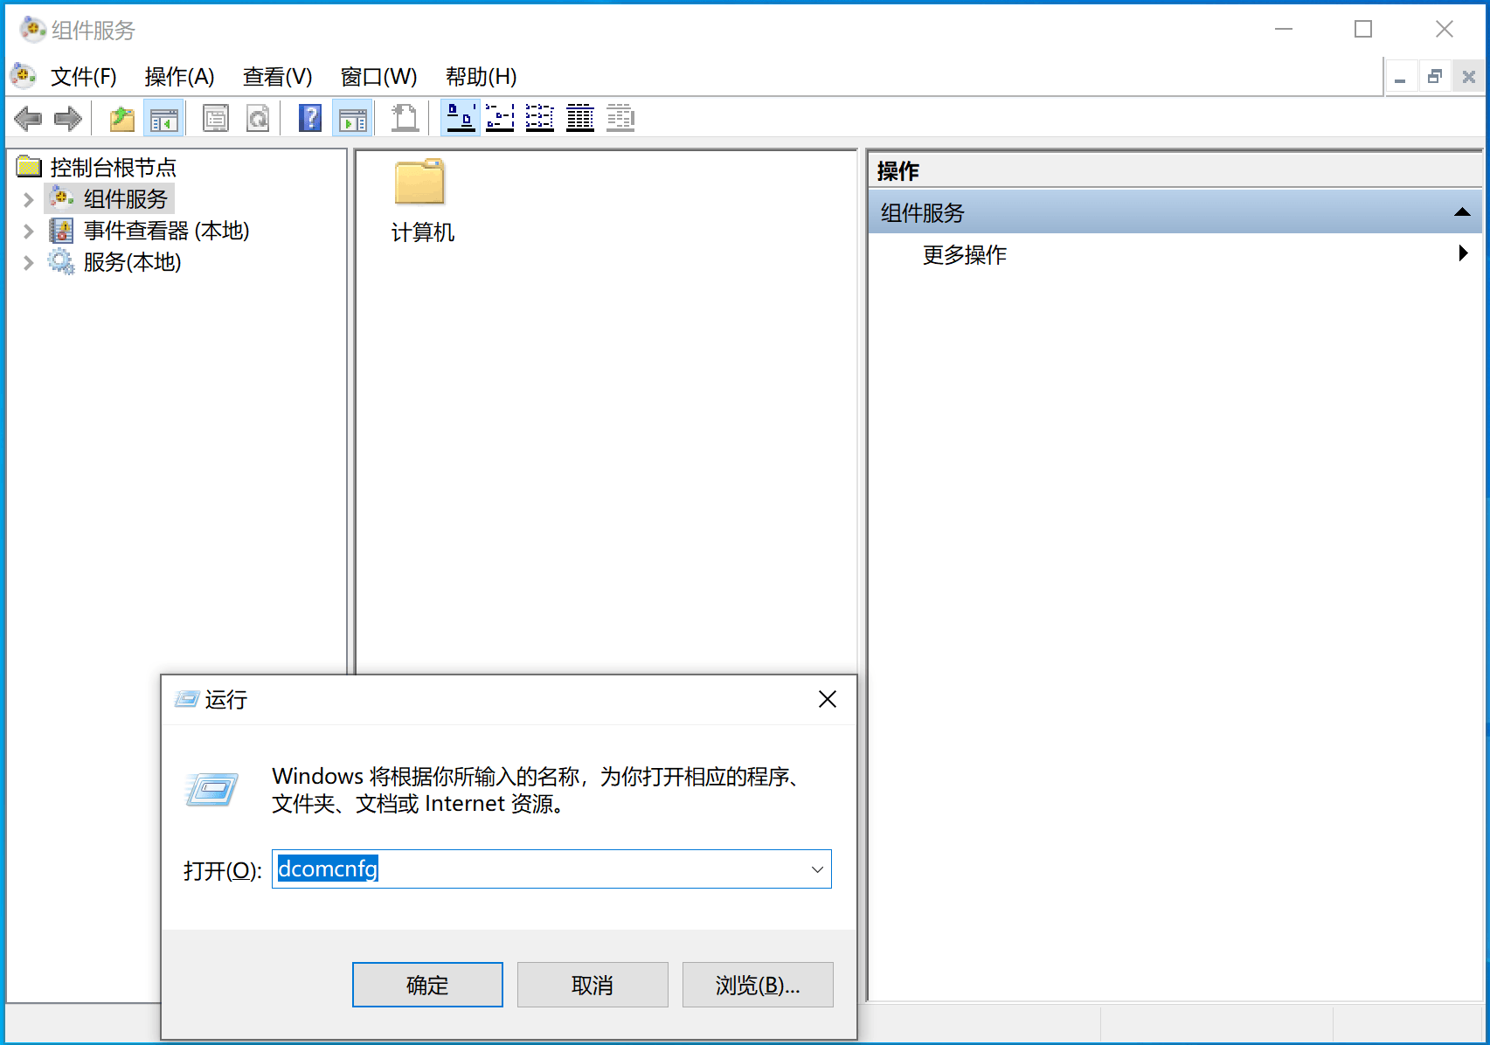Open Help using the question mark icon
Image resolution: width=1490 pixels, height=1045 pixels.
[x=310, y=118]
